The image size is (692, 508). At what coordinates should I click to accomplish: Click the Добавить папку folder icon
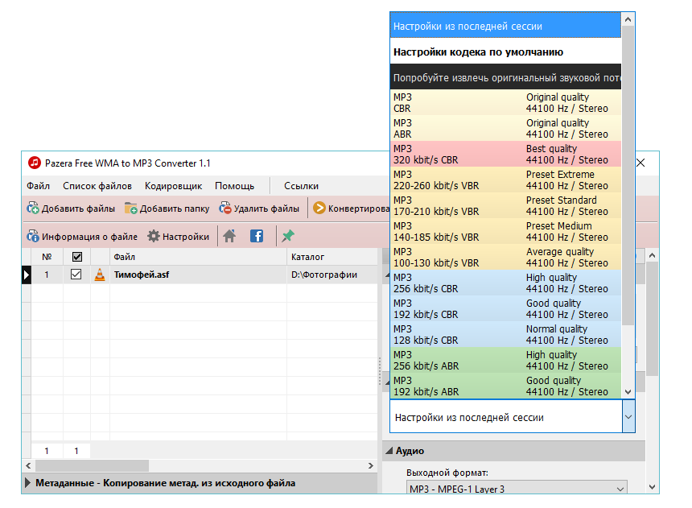click(x=129, y=208)
